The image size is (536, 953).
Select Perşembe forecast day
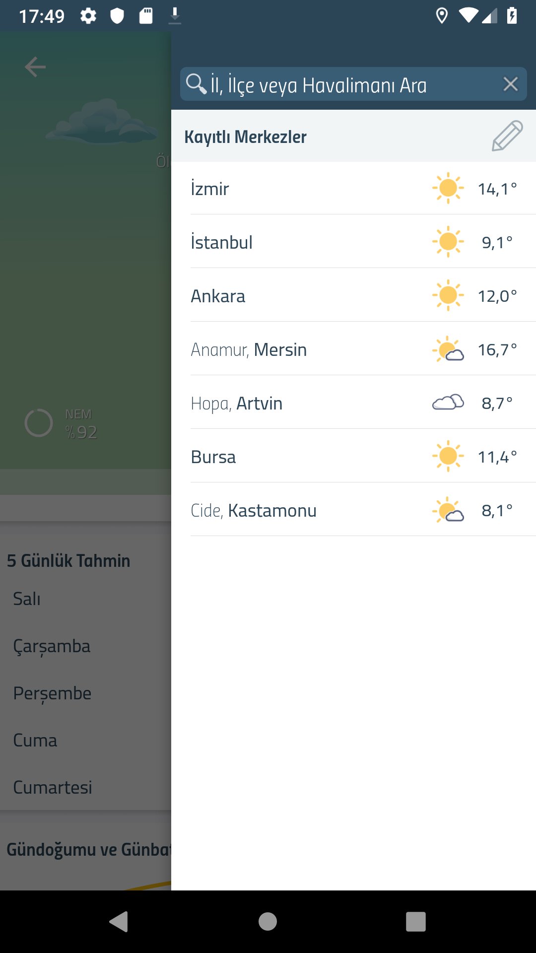coord(52,693)
